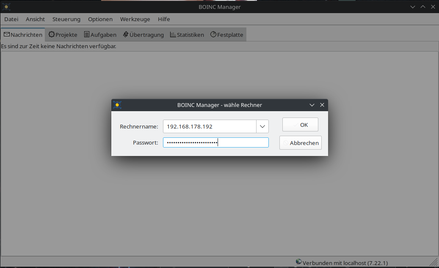Show the Statistiken tab
Image resolution: width=439 pixels, height=268 pixels.
pos(187,35)
